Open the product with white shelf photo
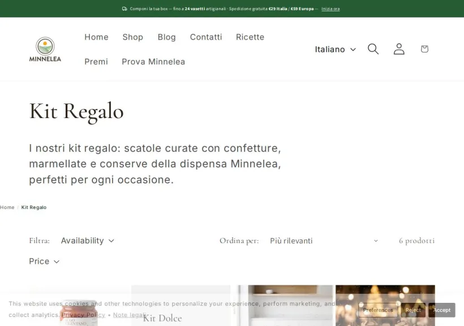Image resolution: width=464 pixels, height=326 pixels. click(283, 306)
